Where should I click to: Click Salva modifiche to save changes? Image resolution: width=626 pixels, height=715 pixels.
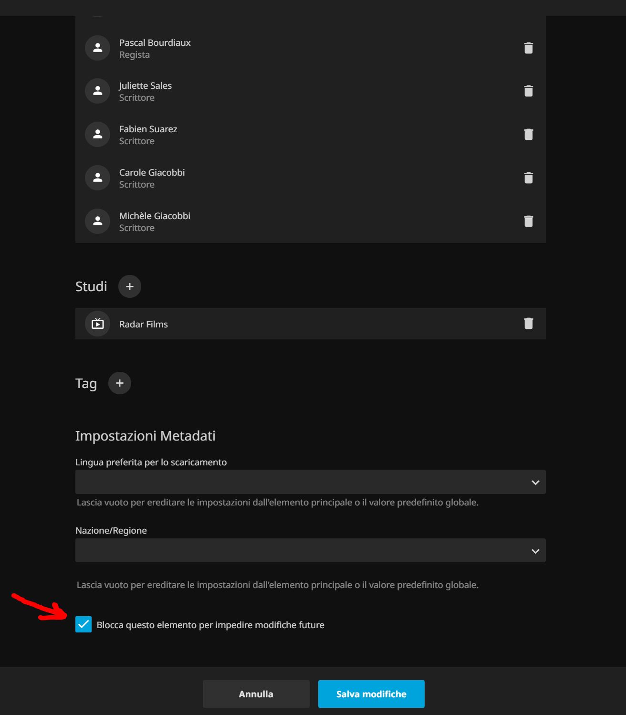pyautogui.click(x=371, y=694)
